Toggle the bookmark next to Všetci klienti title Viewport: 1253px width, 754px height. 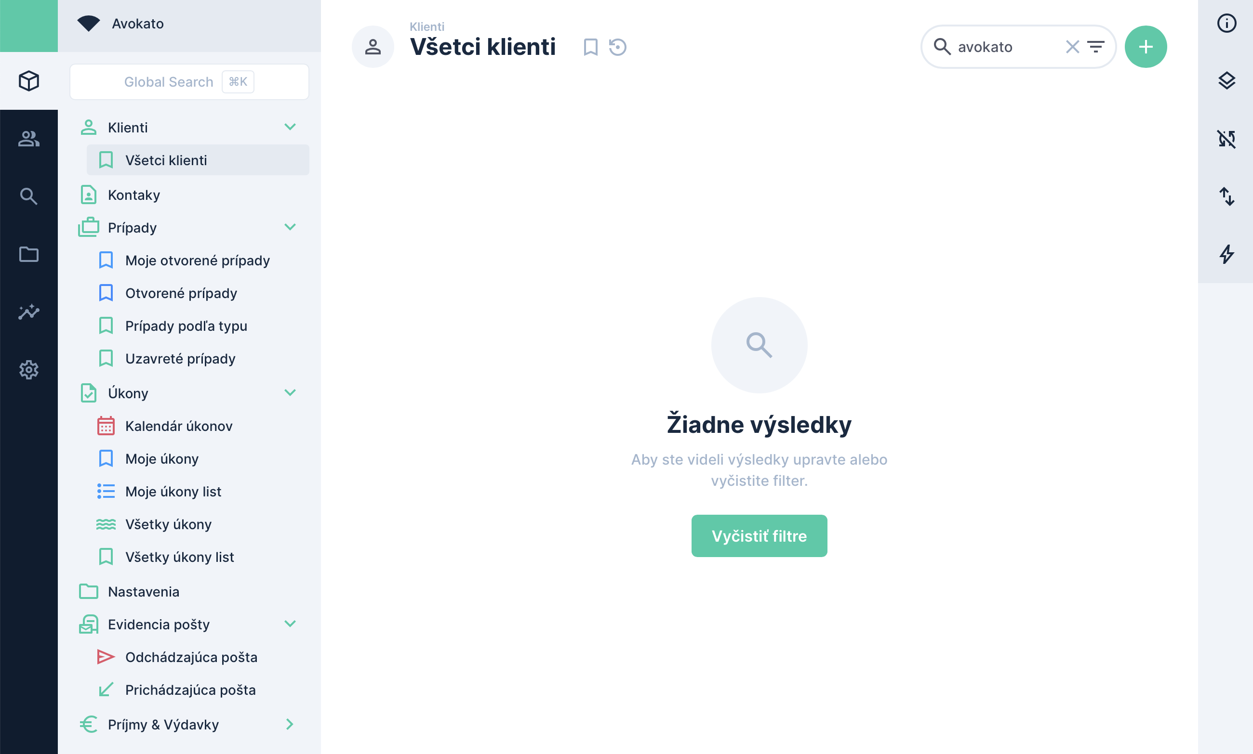coord(590,47)
